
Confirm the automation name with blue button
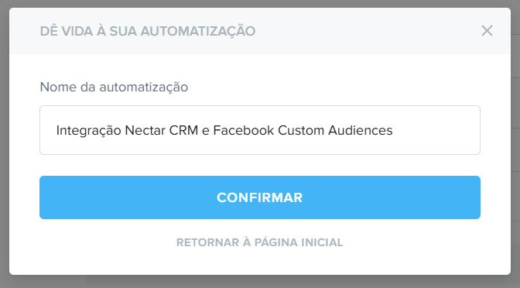point(260,197)
